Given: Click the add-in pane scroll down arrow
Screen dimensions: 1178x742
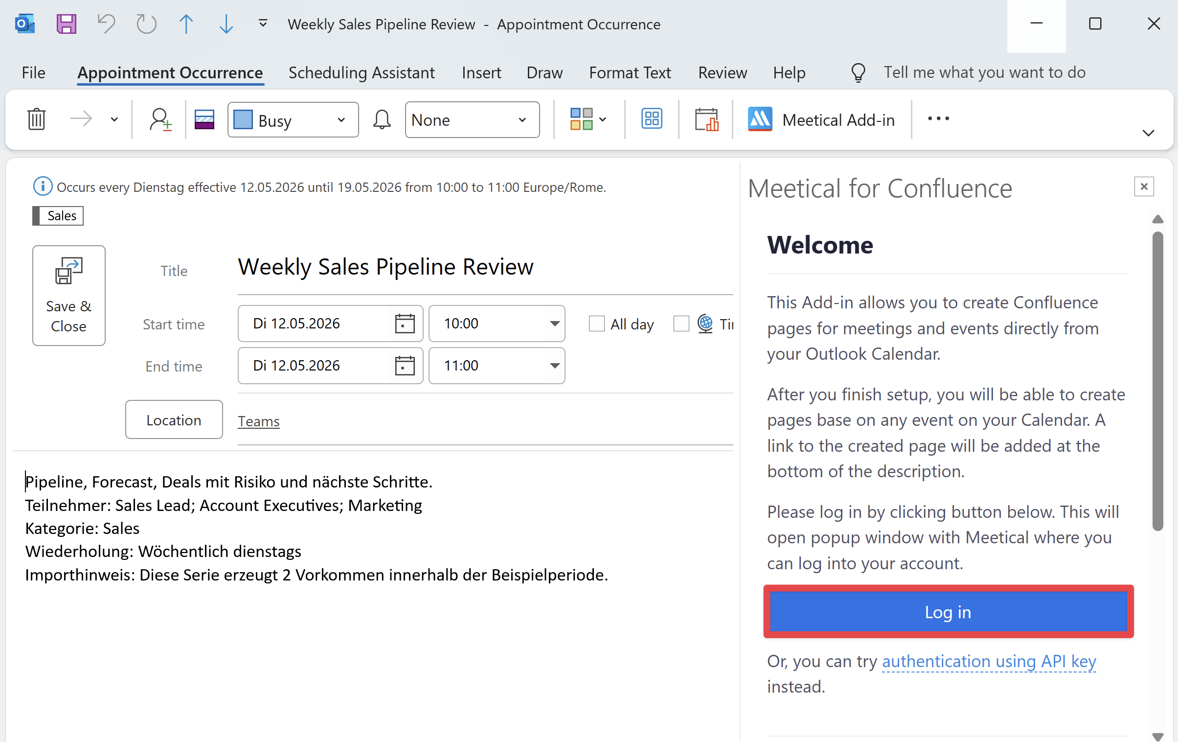Looking at the screenshot, I should (1157, 737).
